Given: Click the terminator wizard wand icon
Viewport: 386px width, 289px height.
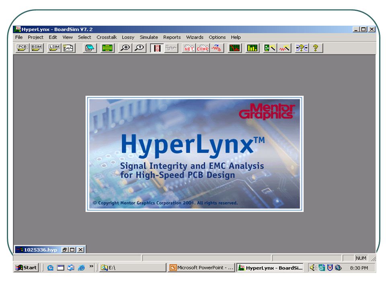Looking at the screenshot, I should (284, 48).
